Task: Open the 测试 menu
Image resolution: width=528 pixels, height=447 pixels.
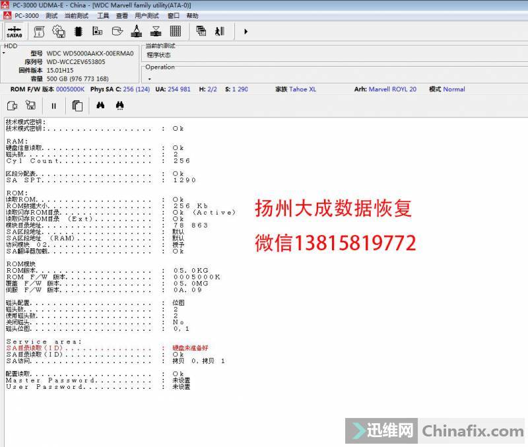Action: (x=51, y=16)
